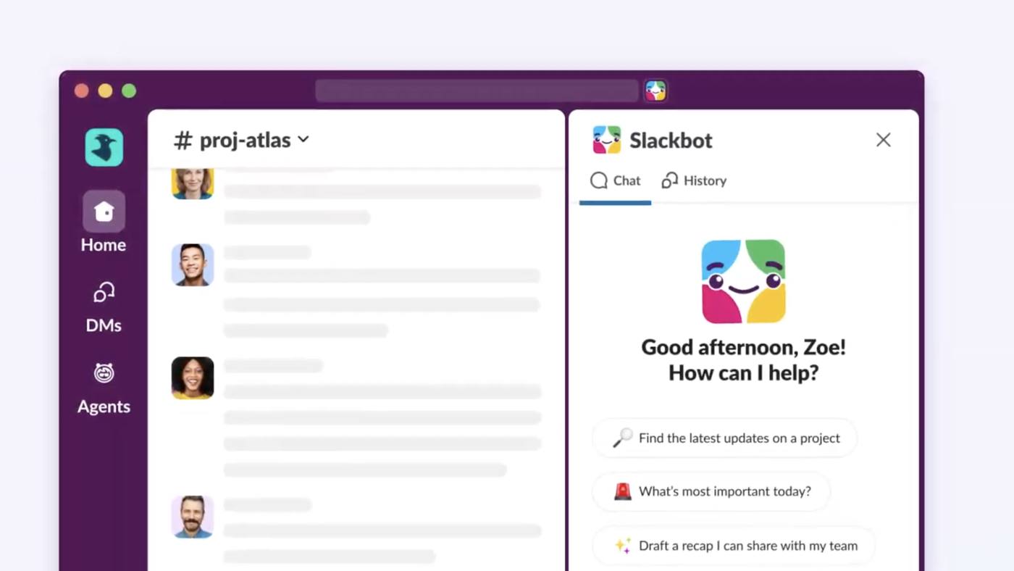Click the search field in the title bar
Screen dimensions: 1014x571
pos(477,91)
